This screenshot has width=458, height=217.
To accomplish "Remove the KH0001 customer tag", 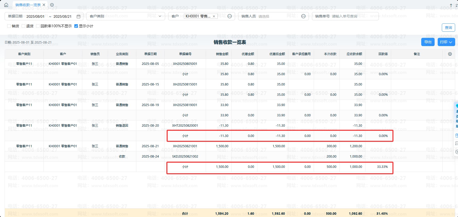I will click(214, 16).
